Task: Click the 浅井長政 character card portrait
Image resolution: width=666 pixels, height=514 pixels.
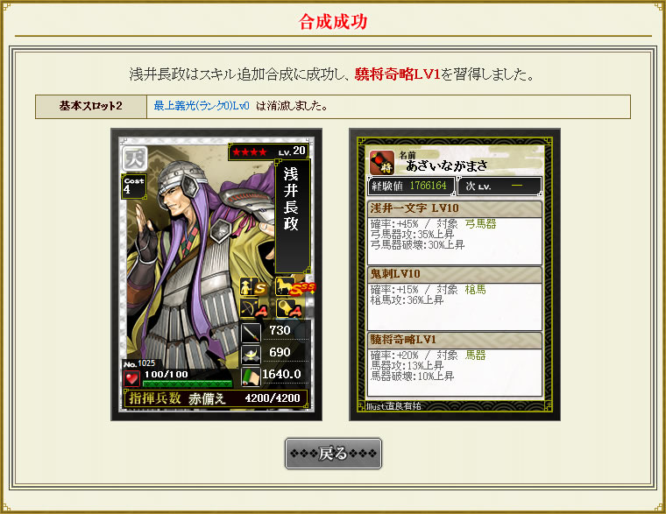Action: 216,275
